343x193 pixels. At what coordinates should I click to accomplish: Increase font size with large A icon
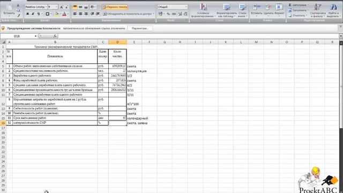62,7
